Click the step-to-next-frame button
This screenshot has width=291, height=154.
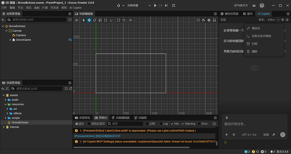point(166,5)
